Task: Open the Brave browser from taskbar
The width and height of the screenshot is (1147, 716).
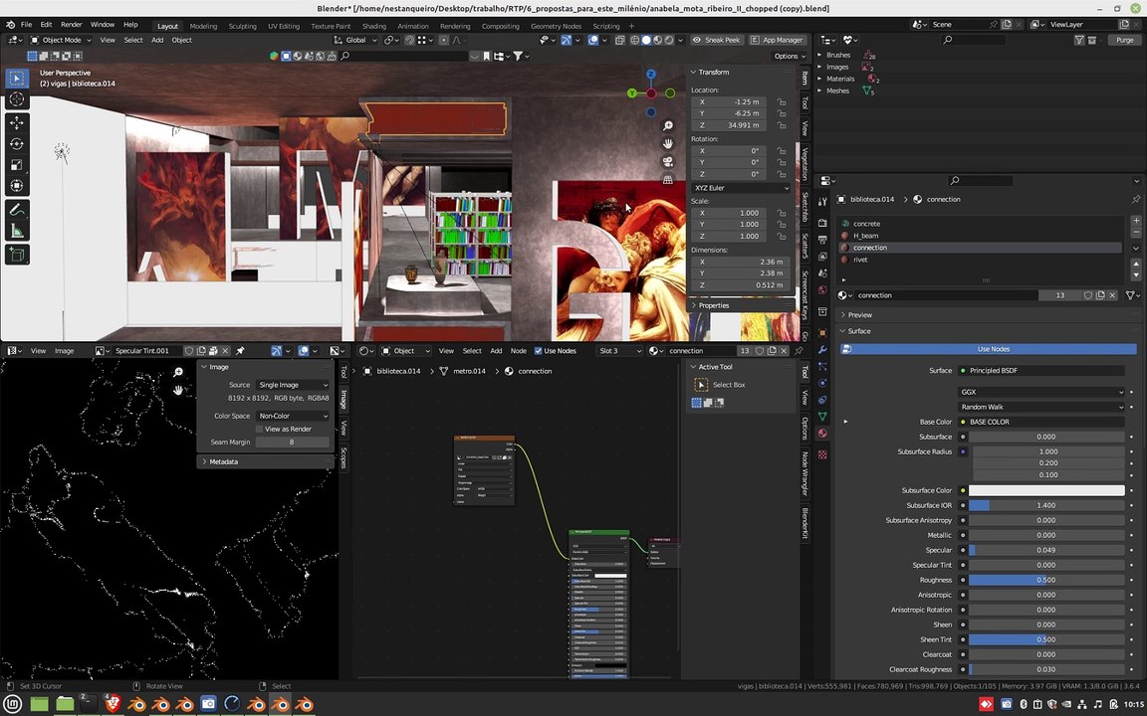Action: pyautogui.click(x=113, y=704)
